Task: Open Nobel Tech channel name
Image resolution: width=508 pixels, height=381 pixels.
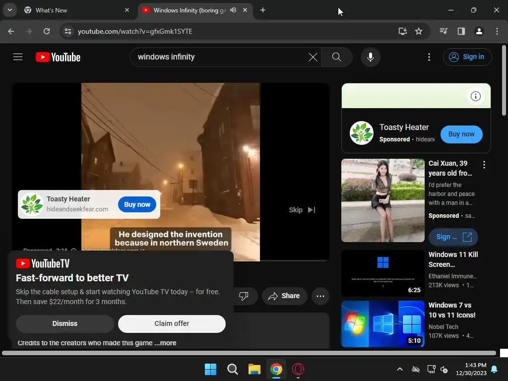Action: click(443, 326)
